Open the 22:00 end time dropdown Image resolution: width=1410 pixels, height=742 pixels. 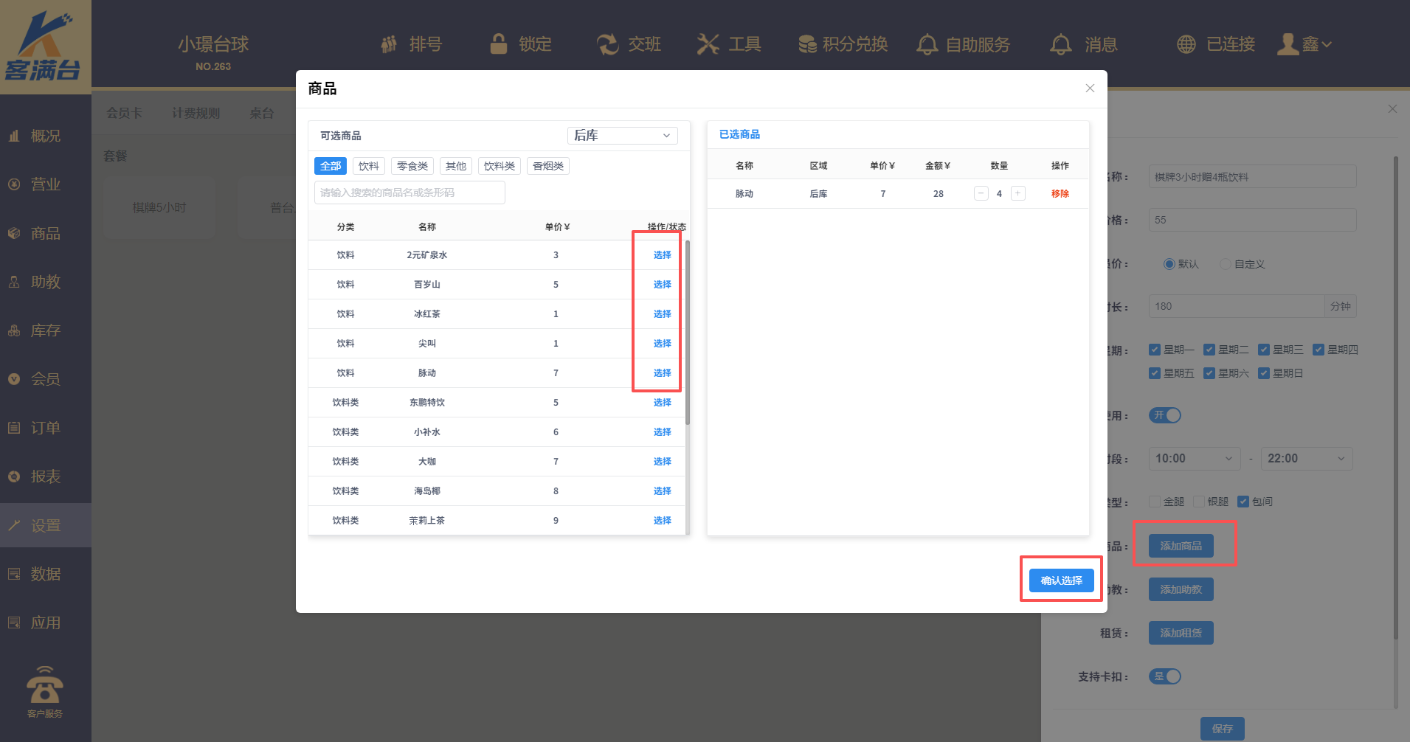(1306, 459)
